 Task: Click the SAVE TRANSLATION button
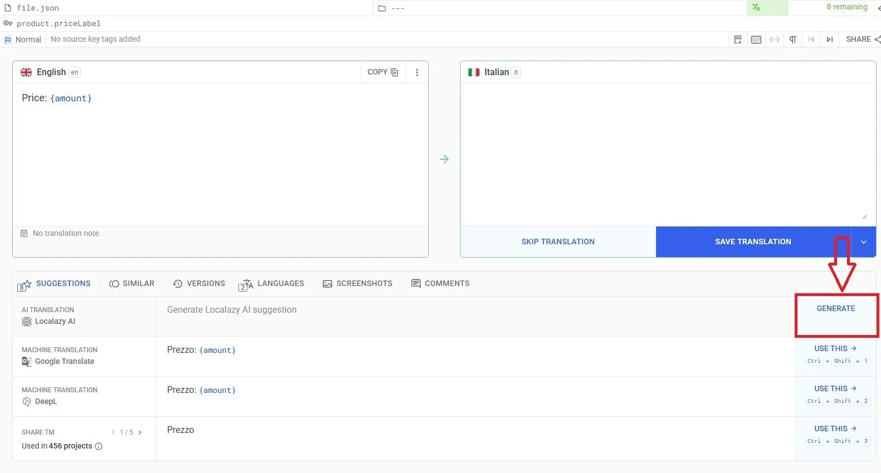click(x=753, y=242)
